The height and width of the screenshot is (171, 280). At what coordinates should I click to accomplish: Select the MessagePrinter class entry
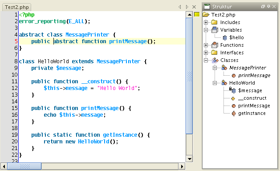pyautogui.click(x=248, y=68)
